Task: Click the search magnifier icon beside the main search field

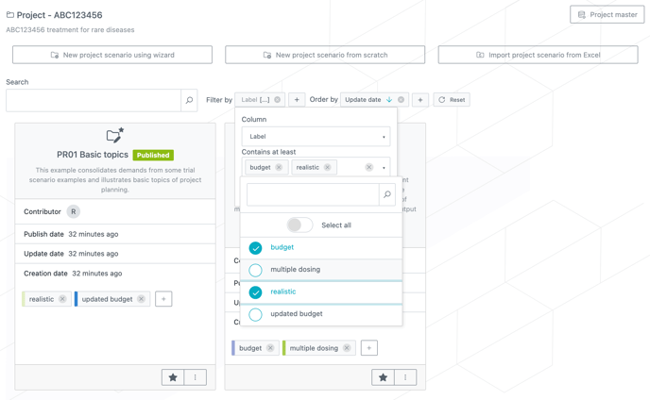Action: [189, 100]
